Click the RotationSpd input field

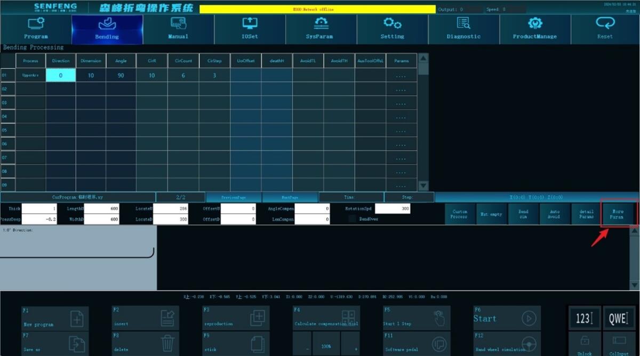[392, 209]
